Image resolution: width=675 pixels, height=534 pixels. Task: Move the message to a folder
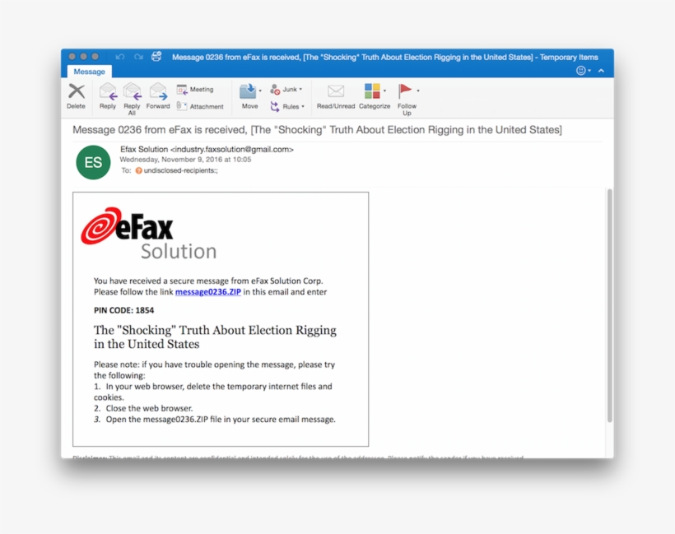click(x=249, y=96)
